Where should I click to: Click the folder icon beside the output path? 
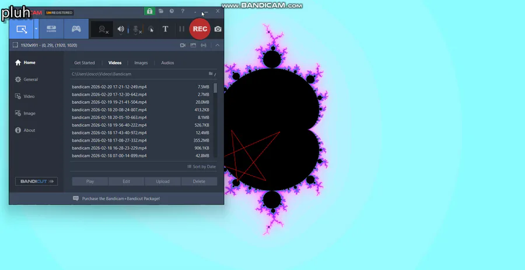pyautogui.click(x=211, y=73)
